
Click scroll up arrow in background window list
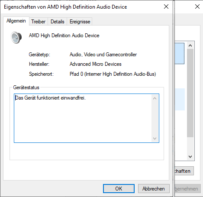[190, 45]
